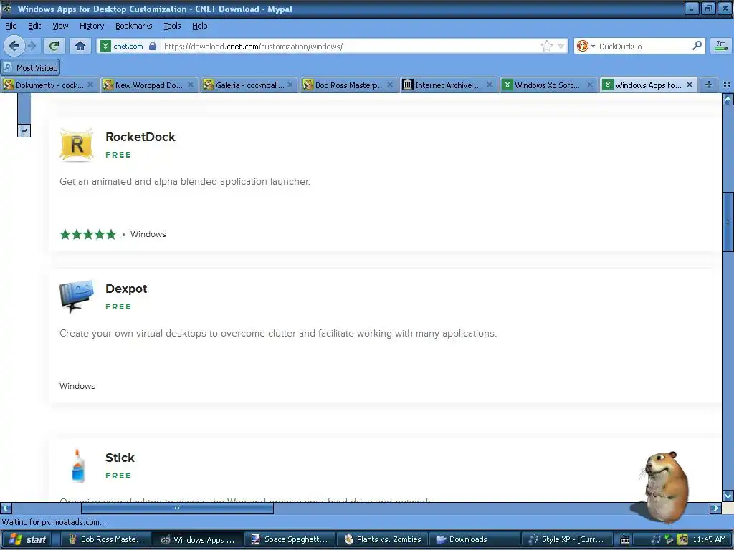
Task: Open the URL history dropdown arrow
Action: (561, 46)
